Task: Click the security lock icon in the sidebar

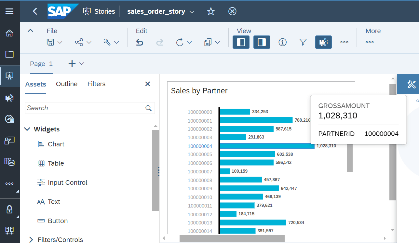Action: click(x=10, y=209)
